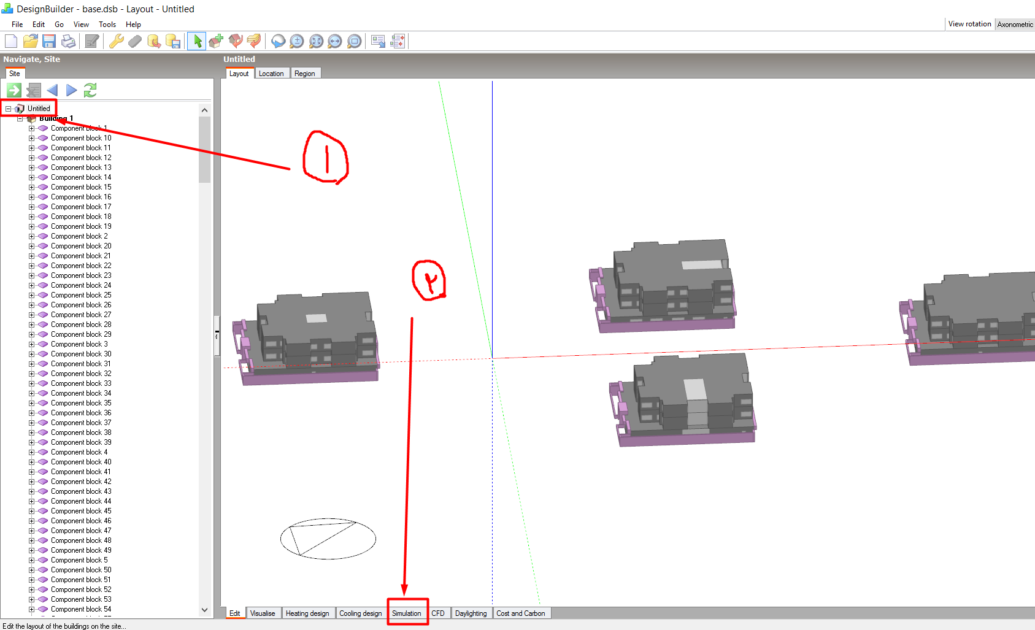Activate the green Select pointer tool

[197, 41]
